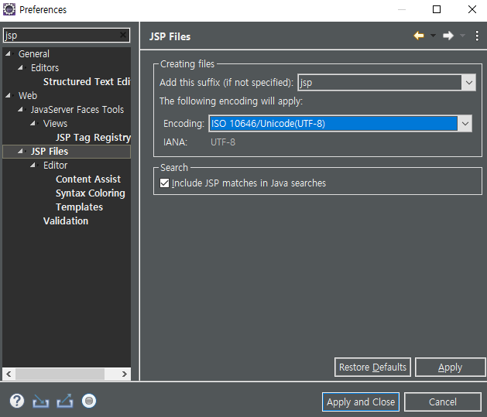Select the General tree item label
The image size is (487, 417).
coord(34,53)
